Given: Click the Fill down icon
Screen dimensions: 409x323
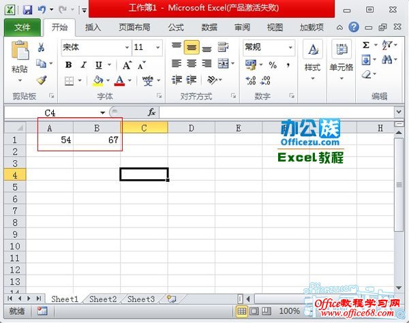Looking at the screenshot, I should (x=366, y=60).
